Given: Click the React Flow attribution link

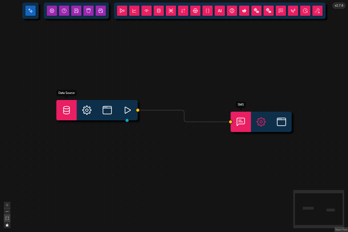Looking at the screenshot, I should (341, 230).
